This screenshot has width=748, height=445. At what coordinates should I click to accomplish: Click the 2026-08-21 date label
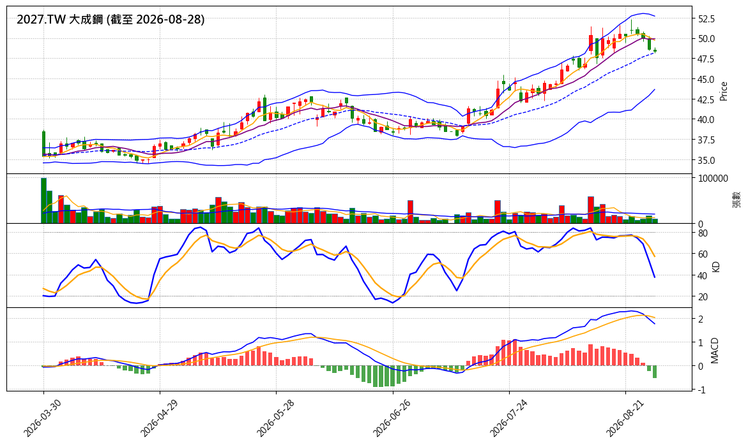click(x=625, y=418)
